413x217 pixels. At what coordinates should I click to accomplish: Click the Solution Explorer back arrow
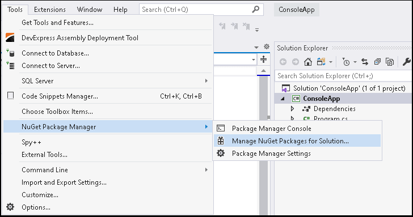(283, 62)
